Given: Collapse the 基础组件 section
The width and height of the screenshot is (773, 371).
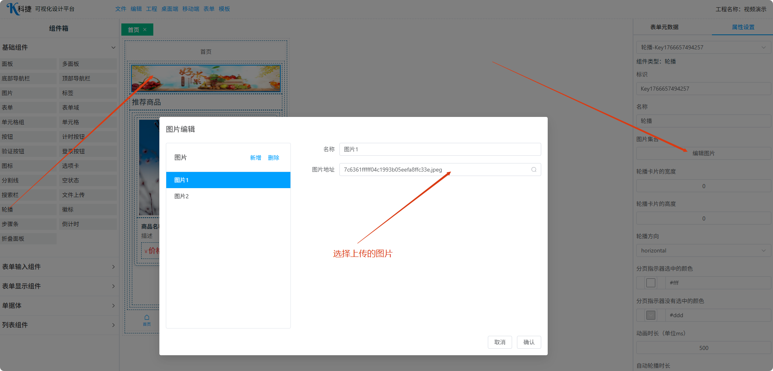Looking at the screenshot, I should (x=113, y=47).
